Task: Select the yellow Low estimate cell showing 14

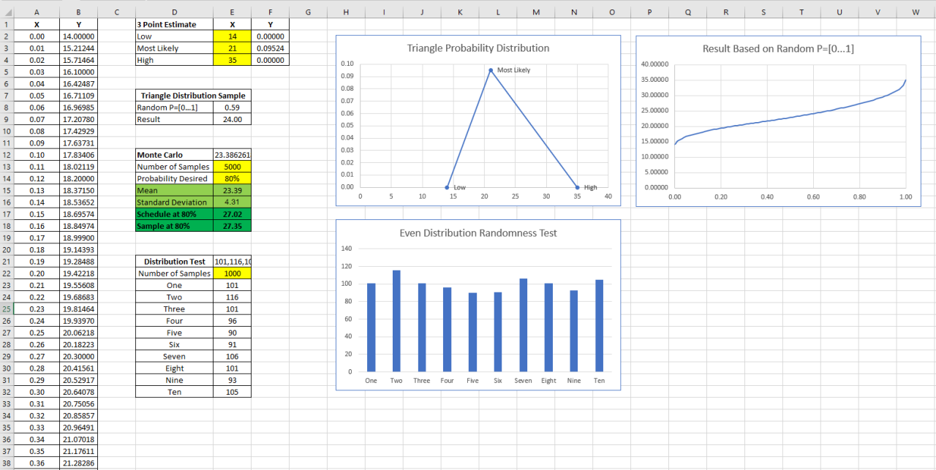Action: click(x=232, y=36)
